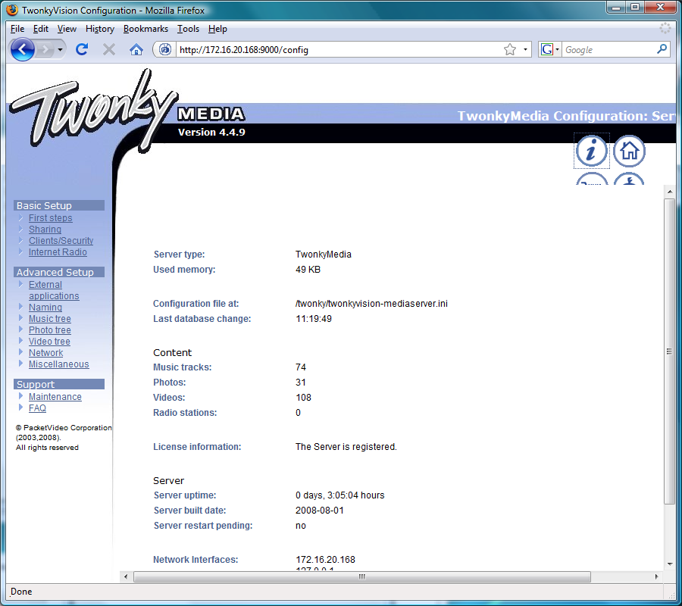Open the Help menu
The image size is (682, 606).
(217, 29)
